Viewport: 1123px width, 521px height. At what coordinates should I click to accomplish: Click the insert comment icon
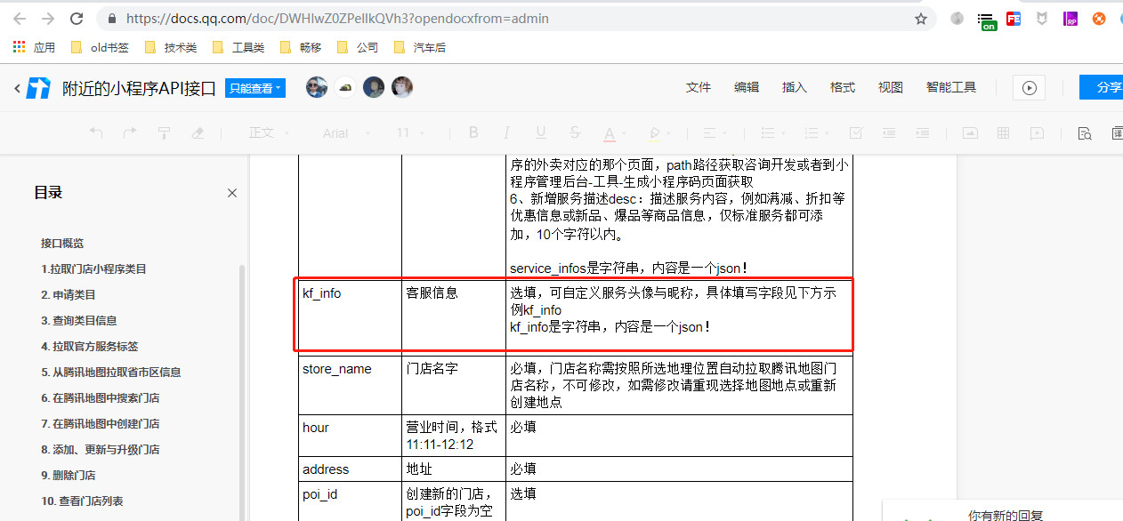pos(1037,132)
